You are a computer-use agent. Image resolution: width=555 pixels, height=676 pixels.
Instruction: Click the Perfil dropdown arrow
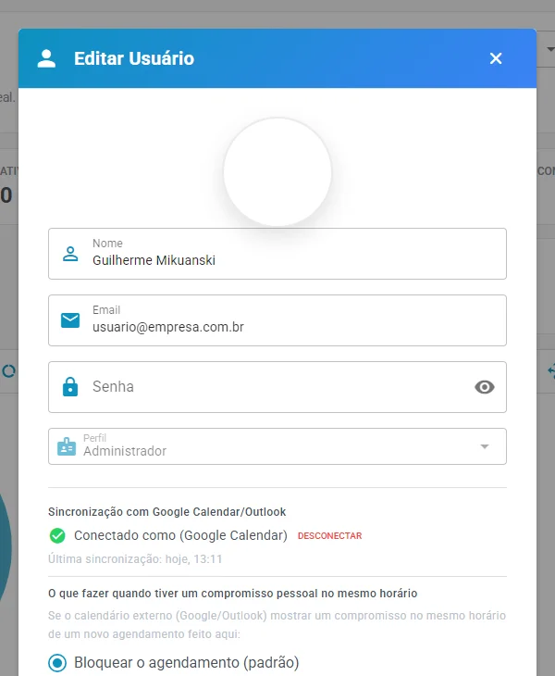coord(485,446)
